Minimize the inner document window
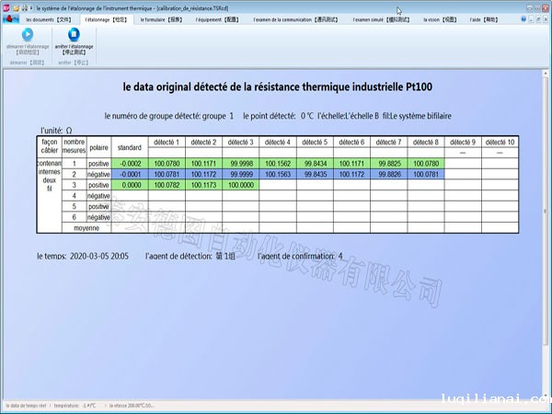The height and width of the screenshot is (414, 552). click(x=532, y=19)
